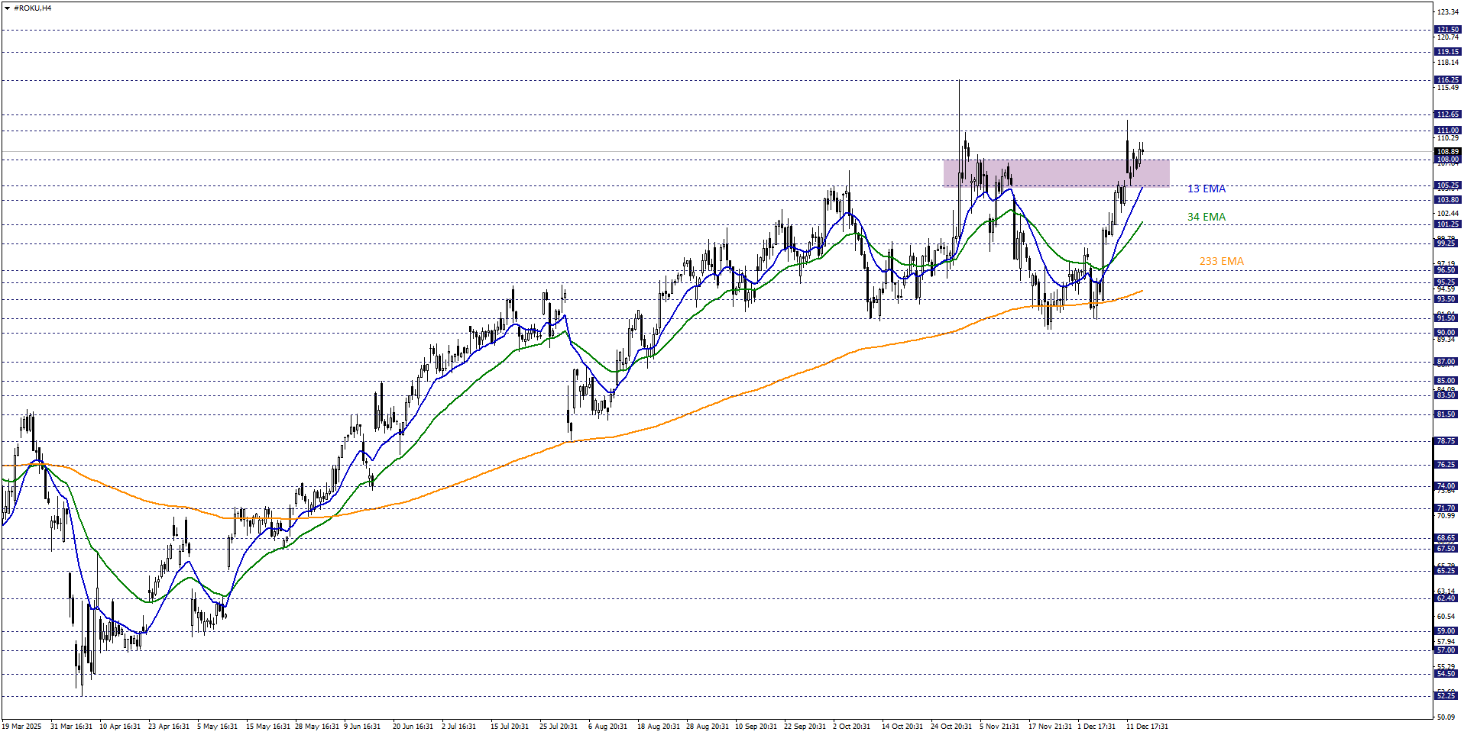Viewport: 1464px width, 735px height.
Task: Click the 116.25 price level tag
Action: (x=1447, y=80)
